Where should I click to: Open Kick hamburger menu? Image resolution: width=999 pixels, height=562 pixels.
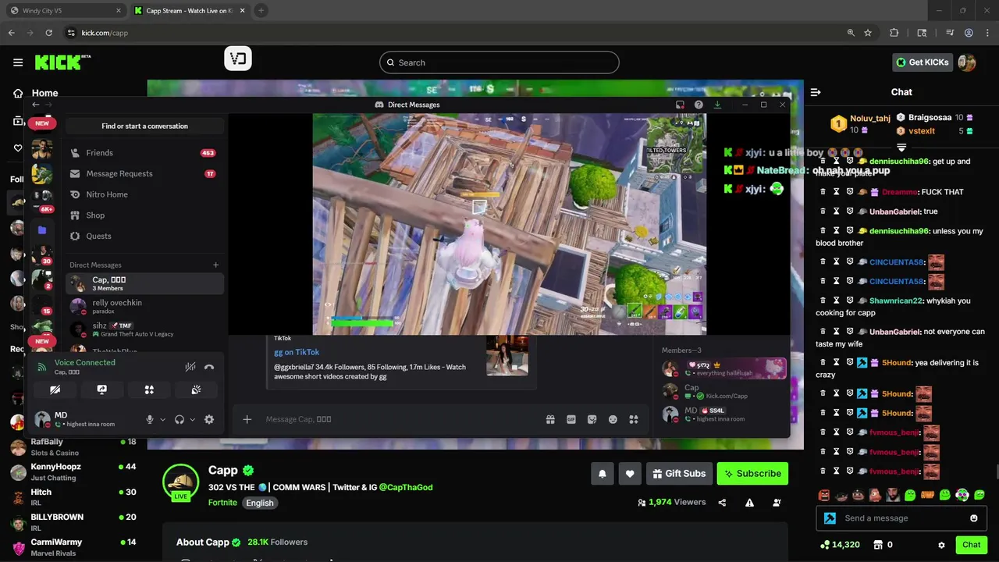[18, 62]
